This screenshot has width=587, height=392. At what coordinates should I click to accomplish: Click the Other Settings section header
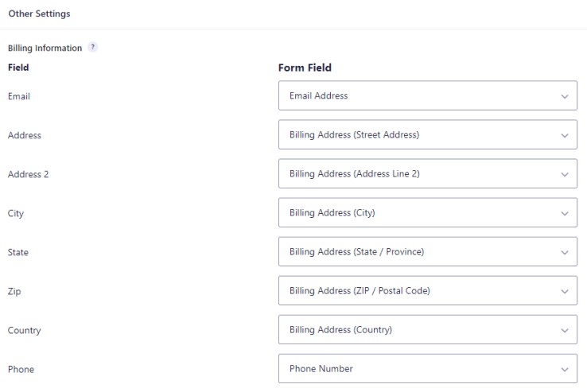pos(39,14)
